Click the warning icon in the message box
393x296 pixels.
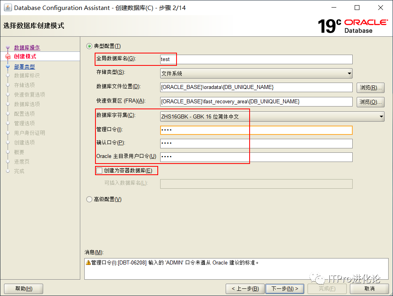(x=88, y=262)
